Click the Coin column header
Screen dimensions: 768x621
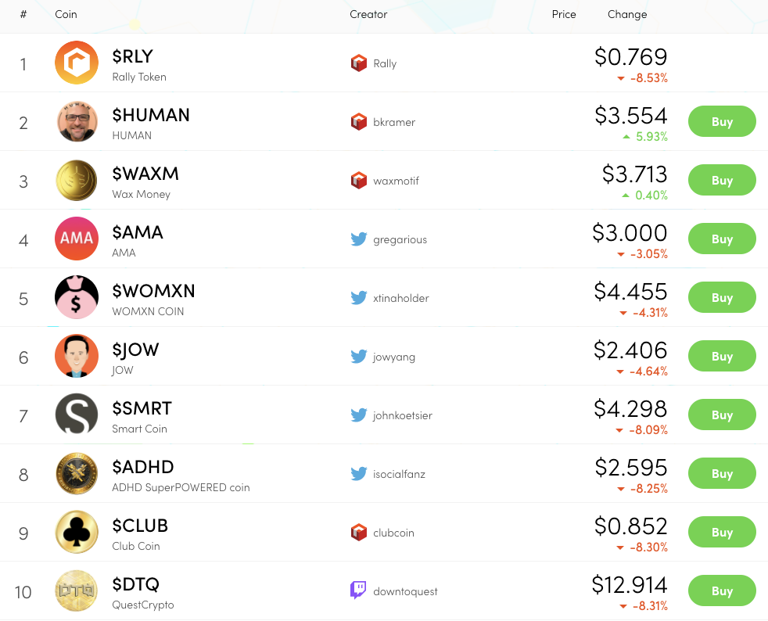click(x=66, y=14)
